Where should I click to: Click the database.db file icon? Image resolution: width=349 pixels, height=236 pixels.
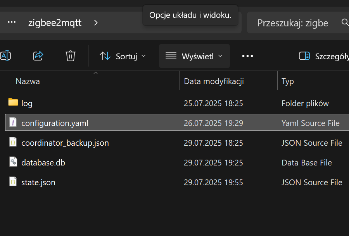[x=13, y=162]
